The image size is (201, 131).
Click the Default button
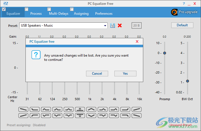pos(182,25)
